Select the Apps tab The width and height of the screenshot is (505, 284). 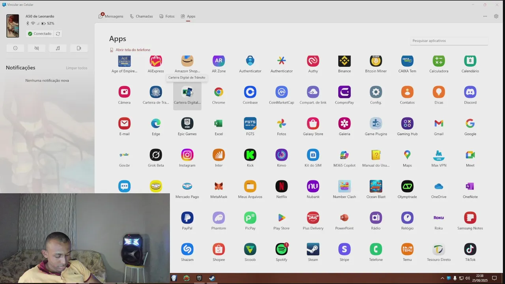coord(188,16)
